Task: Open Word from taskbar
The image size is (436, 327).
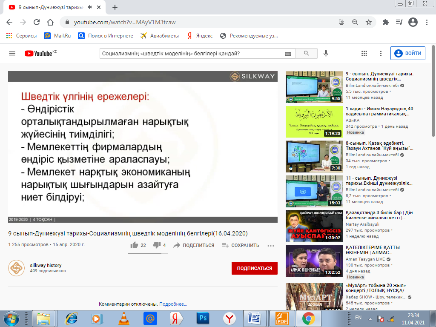Action: (x=255, y=318)
